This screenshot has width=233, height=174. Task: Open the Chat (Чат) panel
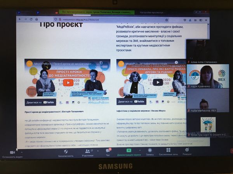(108, 151)
